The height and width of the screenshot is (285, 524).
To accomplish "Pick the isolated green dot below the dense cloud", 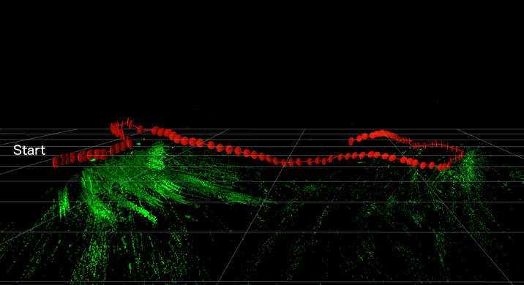I will pos(188,217).
